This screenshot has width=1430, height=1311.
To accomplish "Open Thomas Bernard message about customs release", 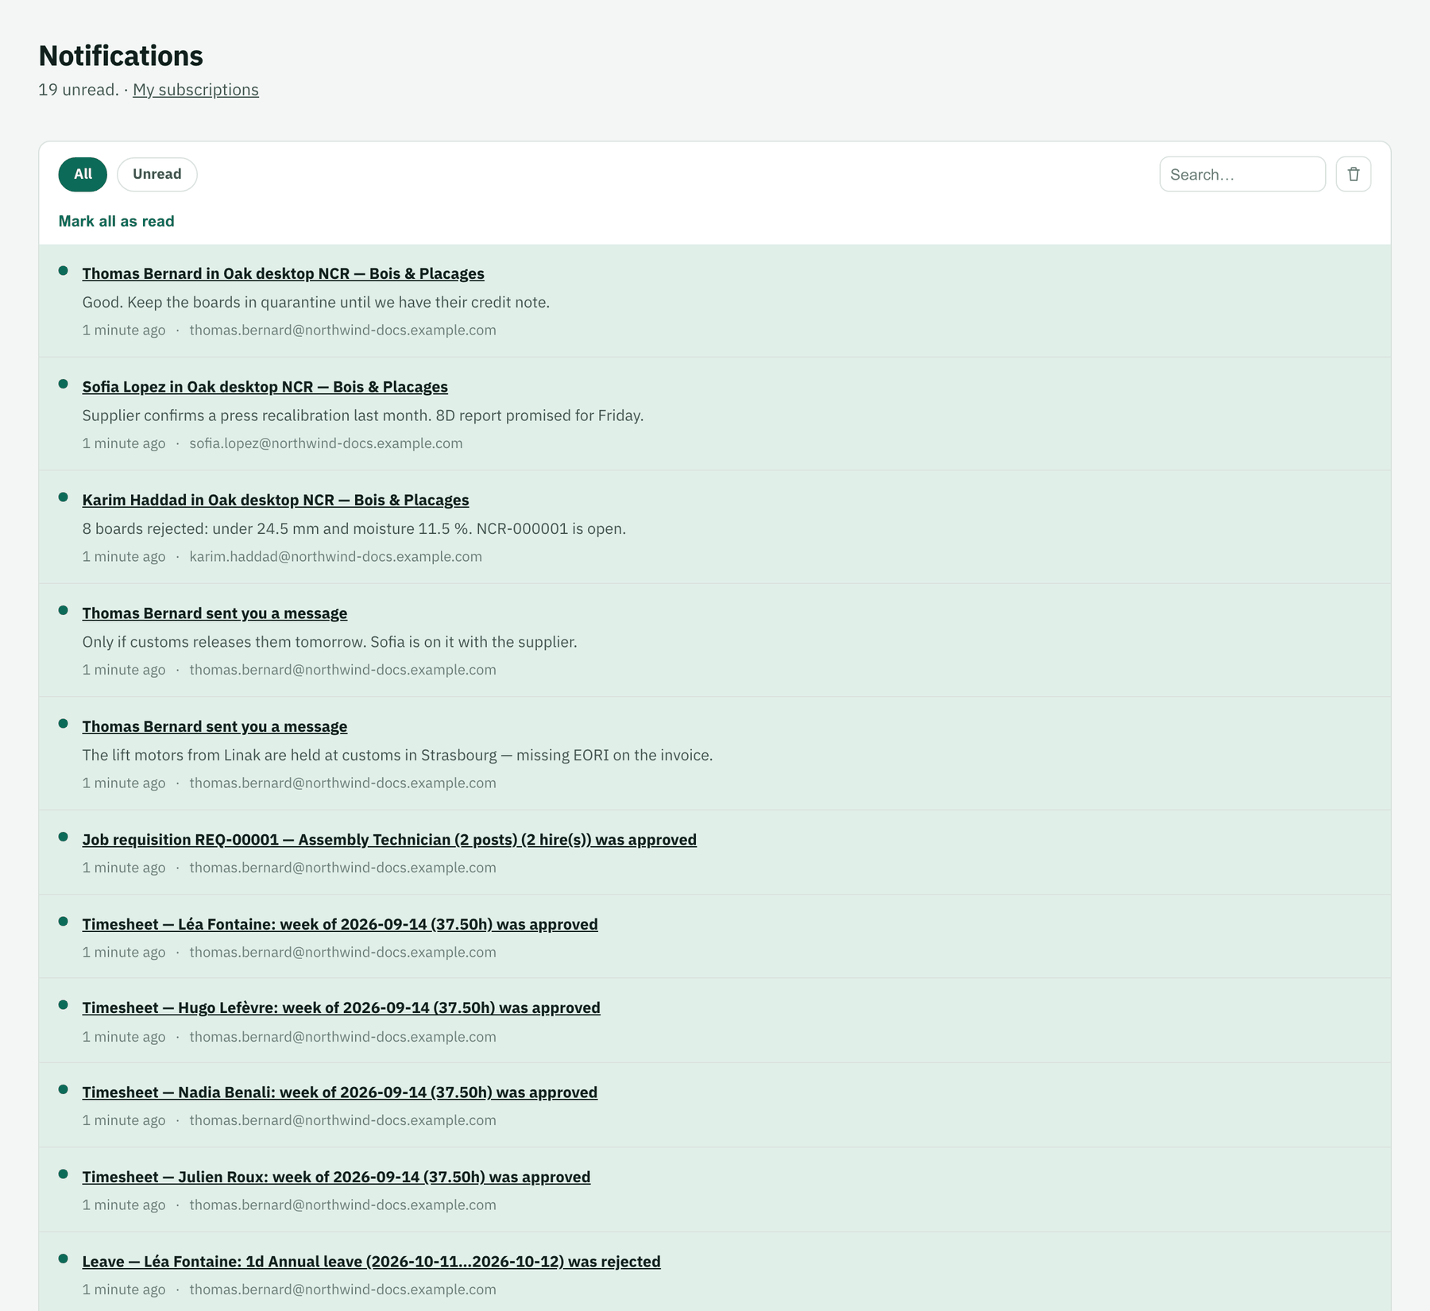I will coord(214,613).
